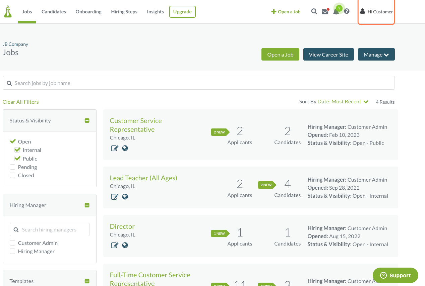
Task: Click the green flask logo icon
Action: point(8,12)
